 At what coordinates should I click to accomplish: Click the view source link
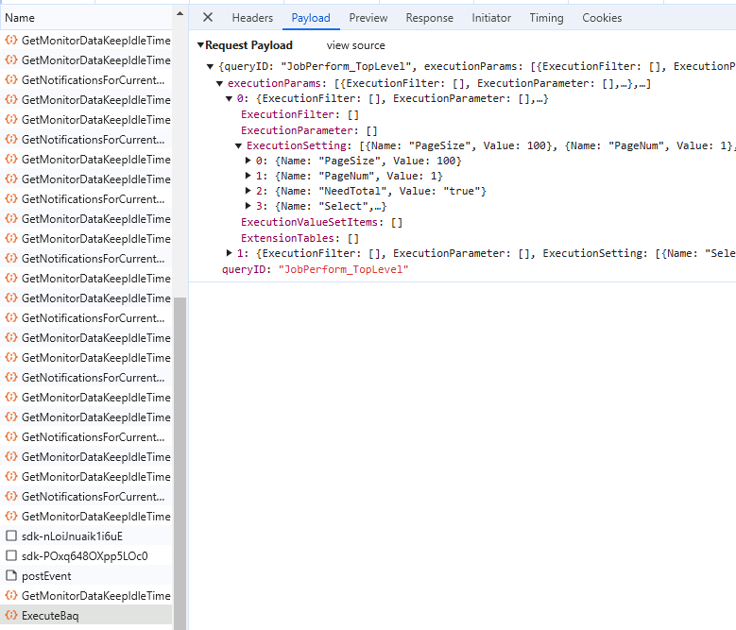tap(356, 45)
